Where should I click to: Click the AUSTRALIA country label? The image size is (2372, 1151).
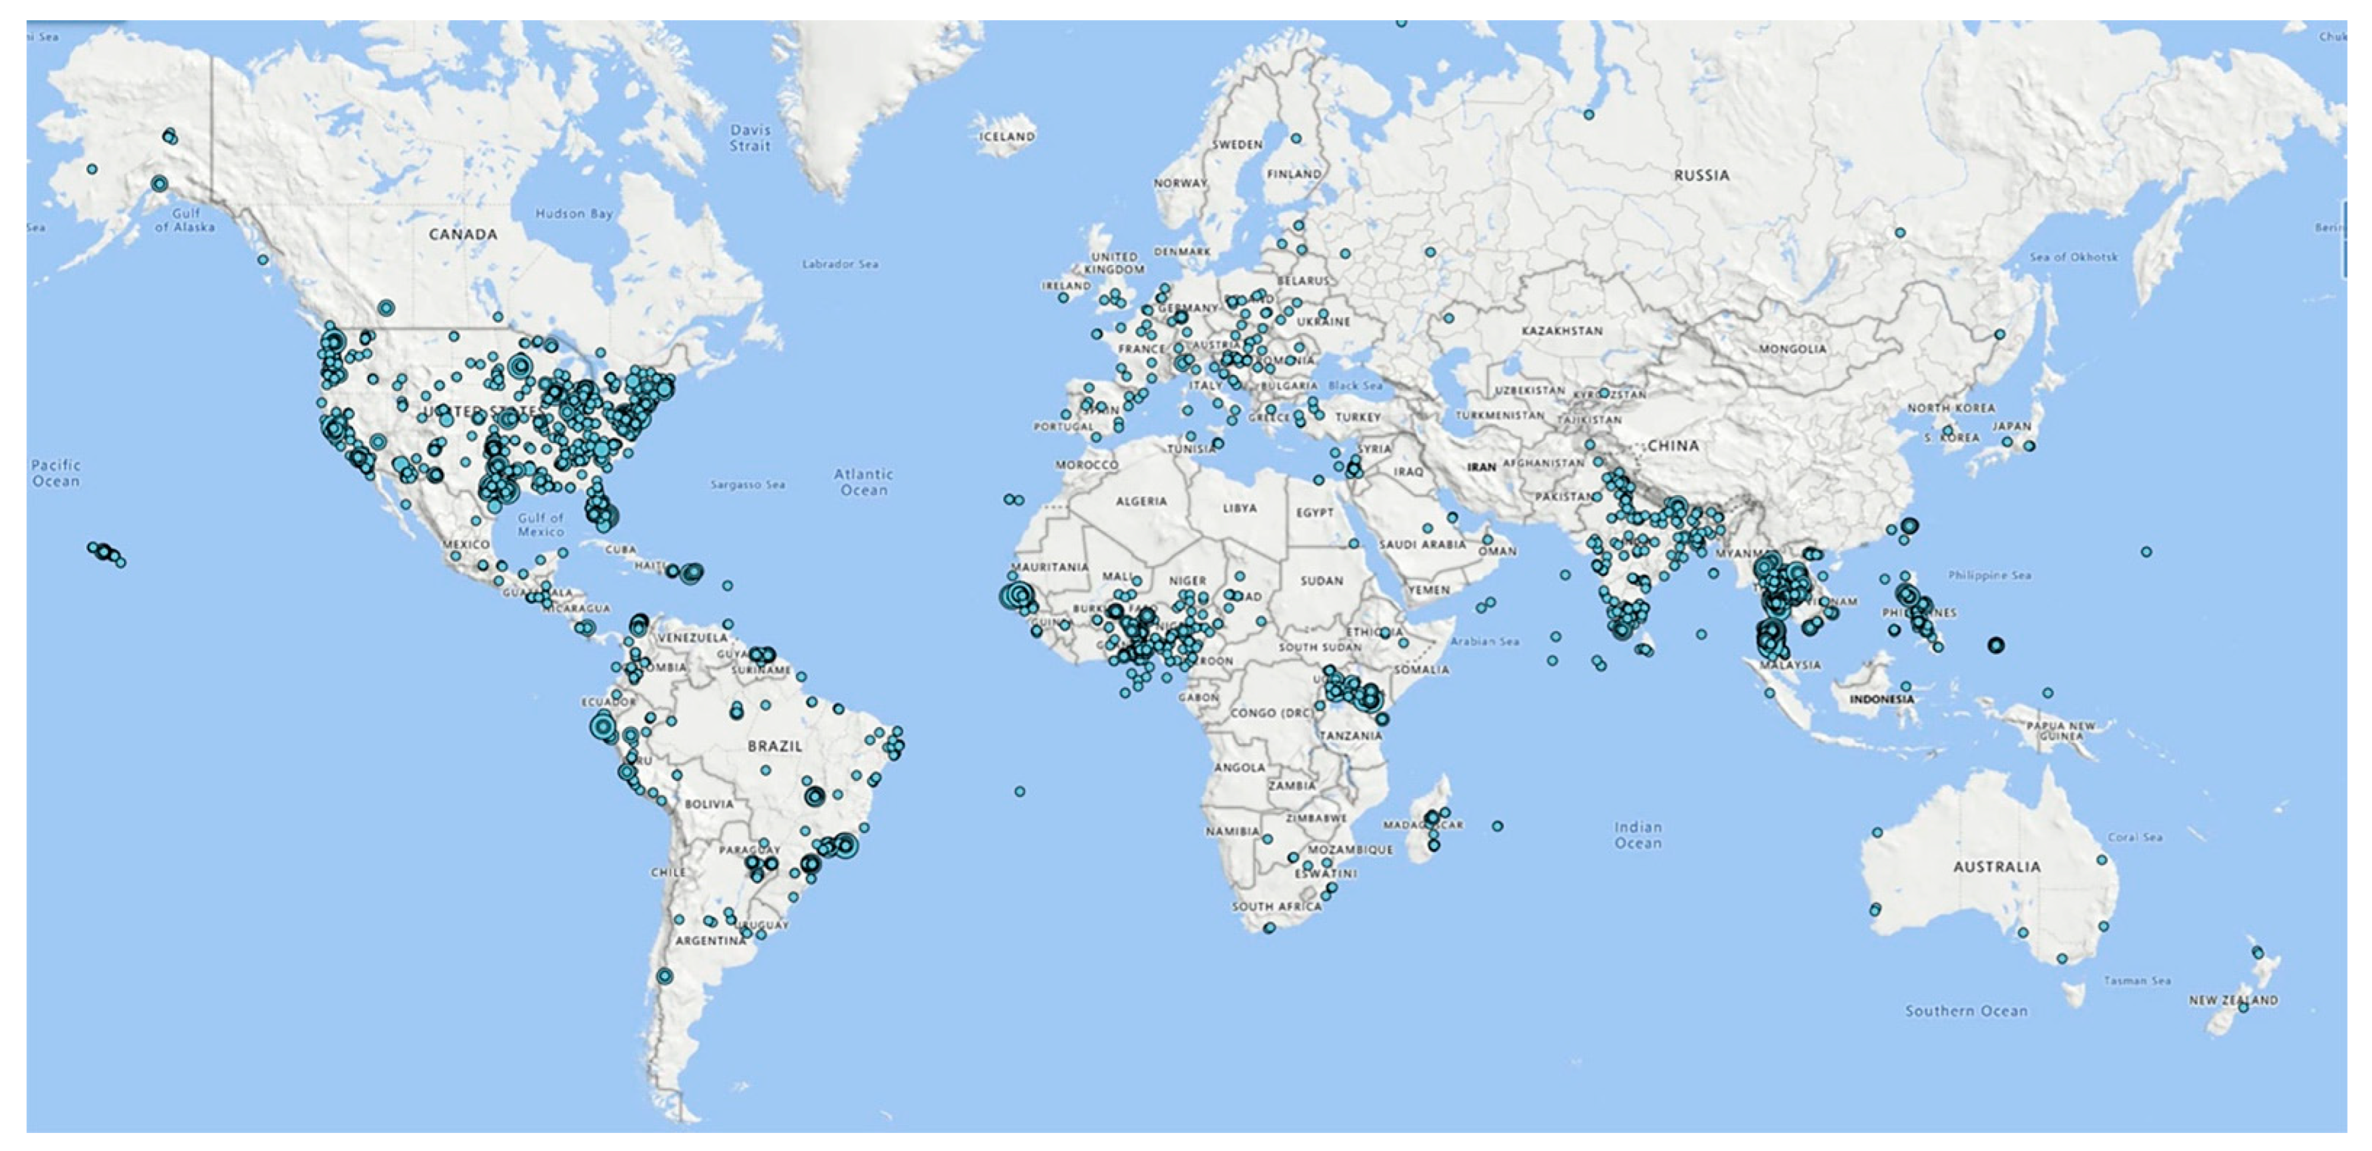tap(1997, 866)
